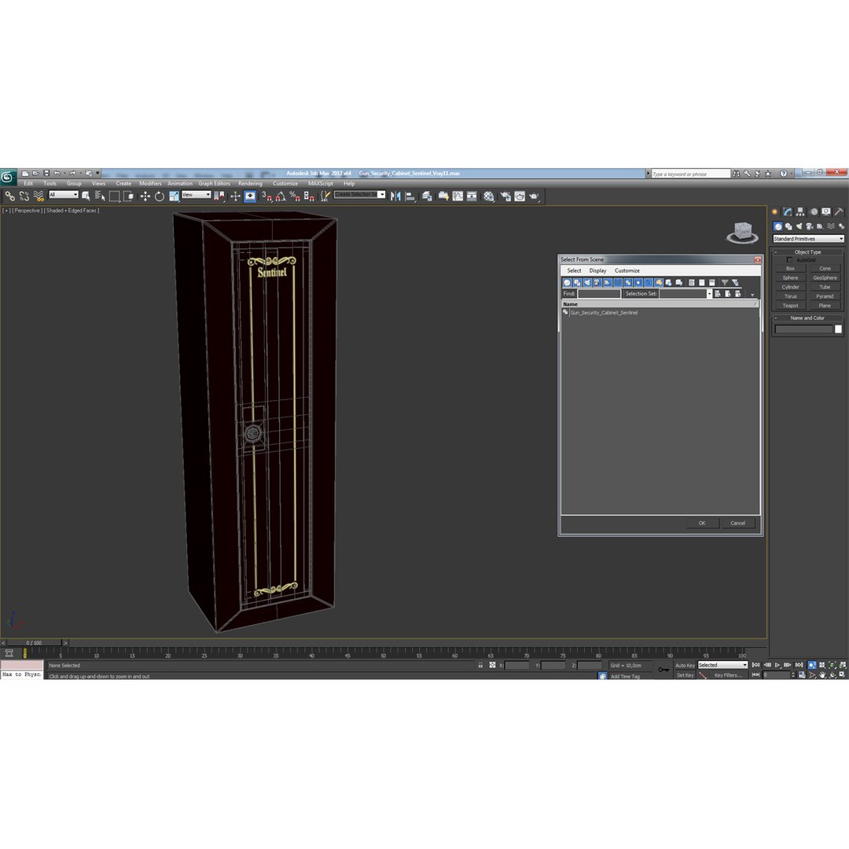Click the white object color swatch

point(838,329)
